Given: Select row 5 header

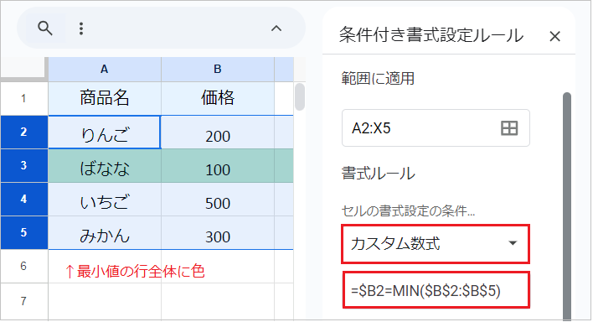Looking at the screenshot, I should (23, 232).
